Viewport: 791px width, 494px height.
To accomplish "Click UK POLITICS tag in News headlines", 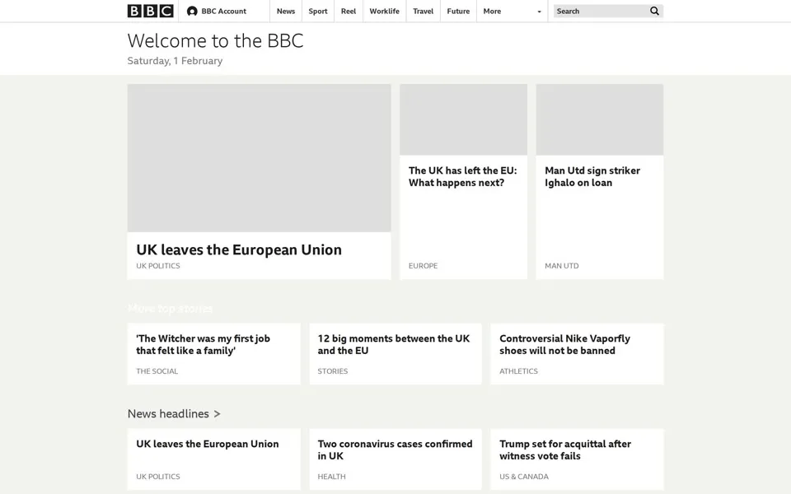I will 158,477.
